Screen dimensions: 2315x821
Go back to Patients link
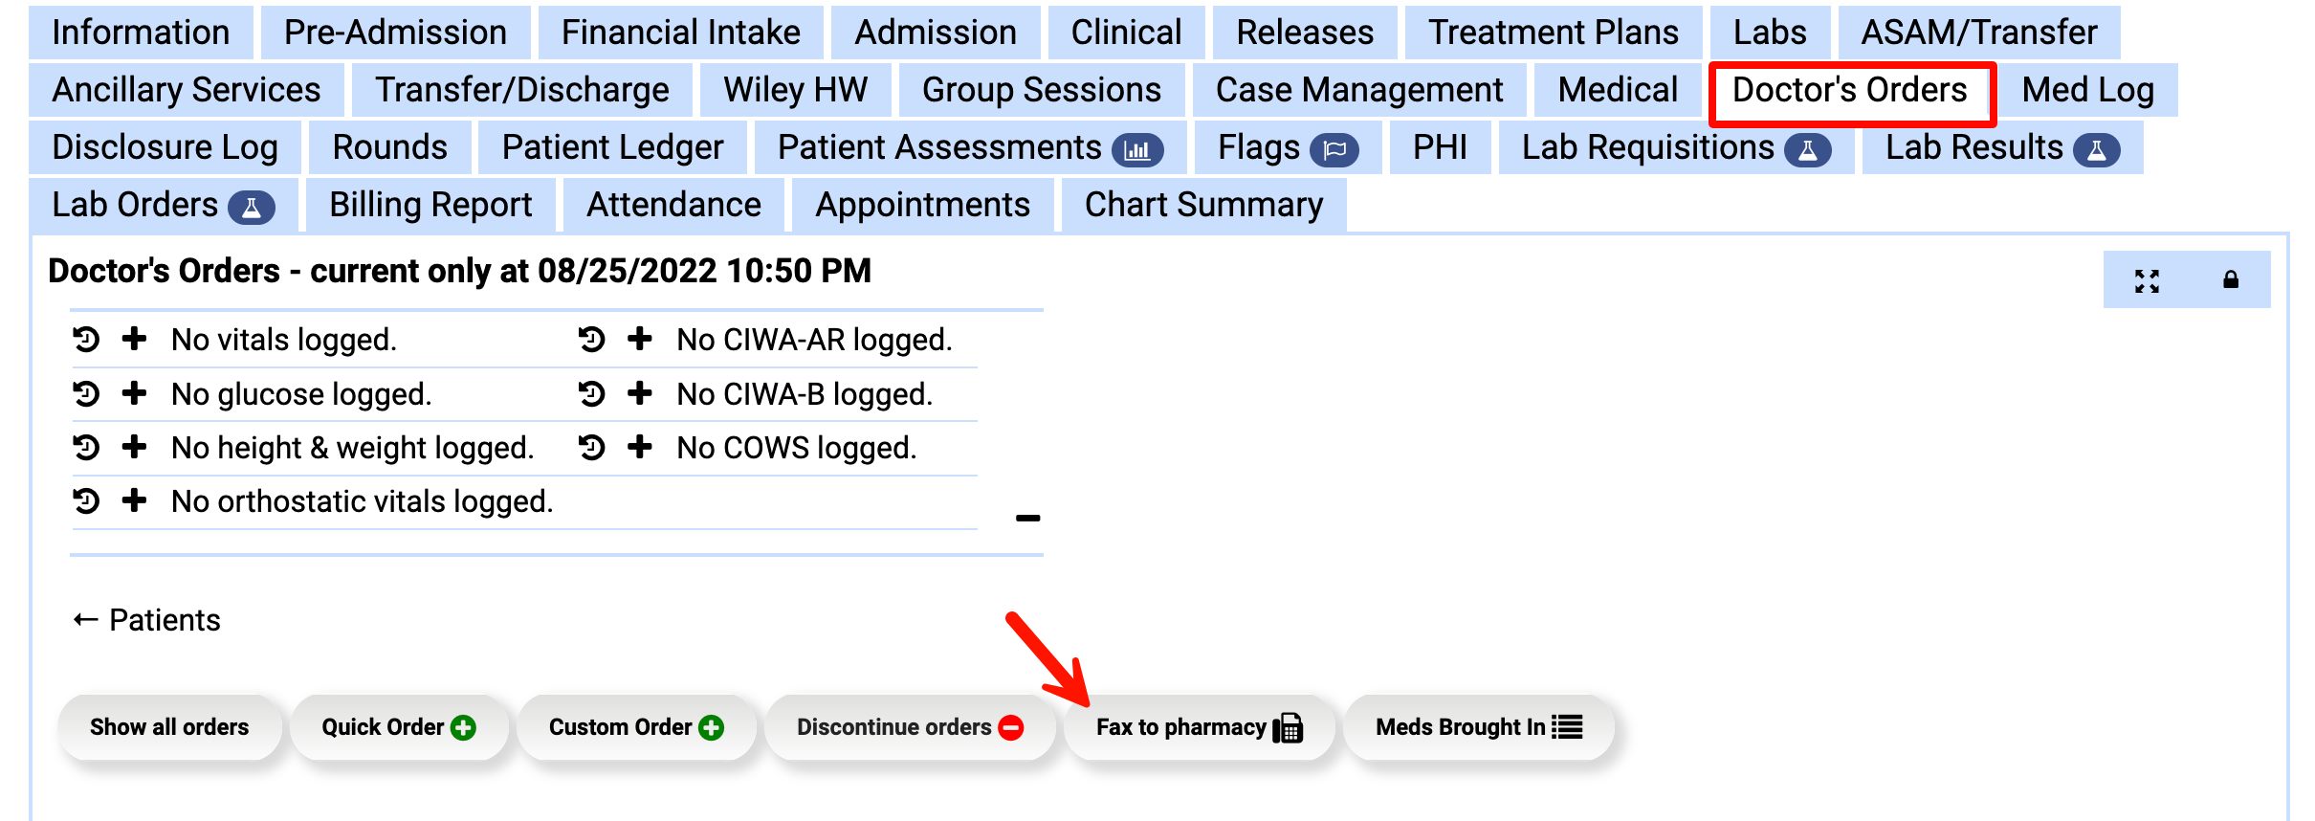(x=147, y=620)
